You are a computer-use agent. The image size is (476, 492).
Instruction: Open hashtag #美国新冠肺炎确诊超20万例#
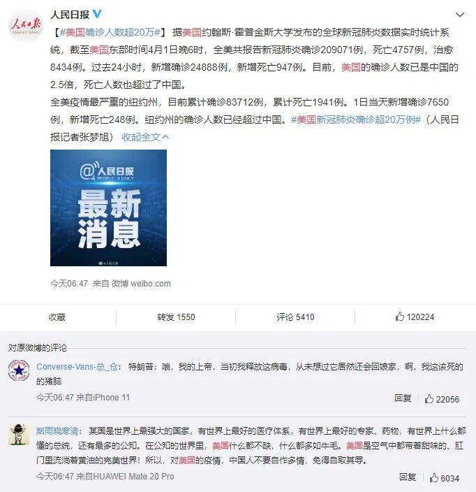click(x=356, y=120)
